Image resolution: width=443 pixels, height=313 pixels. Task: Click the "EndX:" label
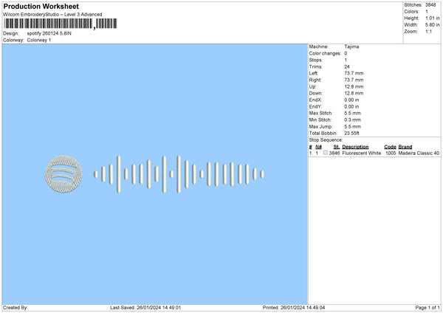(315, 100)
